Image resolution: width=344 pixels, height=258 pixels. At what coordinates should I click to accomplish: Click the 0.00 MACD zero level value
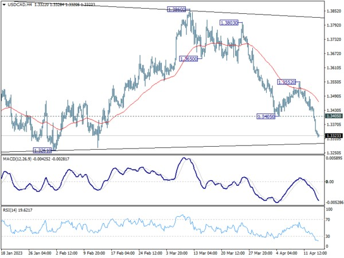click(330, 182)
